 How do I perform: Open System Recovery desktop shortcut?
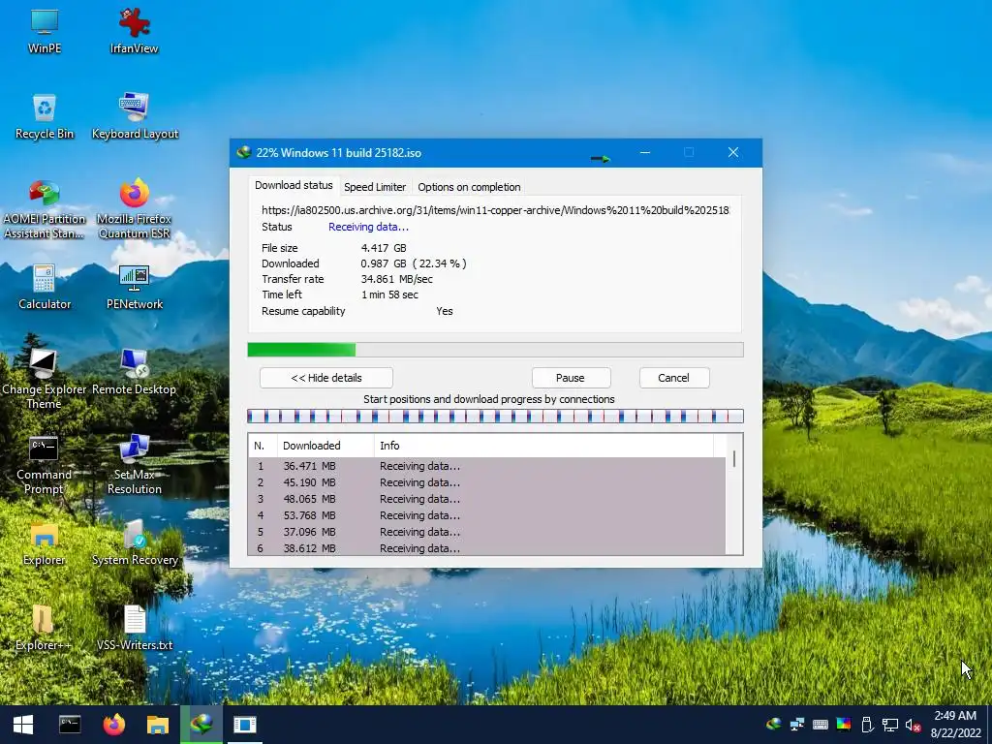click(135, 544)
